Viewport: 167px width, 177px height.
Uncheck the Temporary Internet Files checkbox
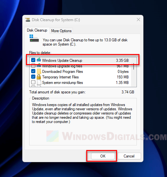(33, 77)
